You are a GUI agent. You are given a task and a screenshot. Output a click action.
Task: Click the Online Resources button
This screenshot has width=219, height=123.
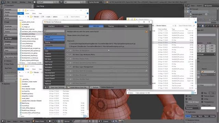coord(107,87)
